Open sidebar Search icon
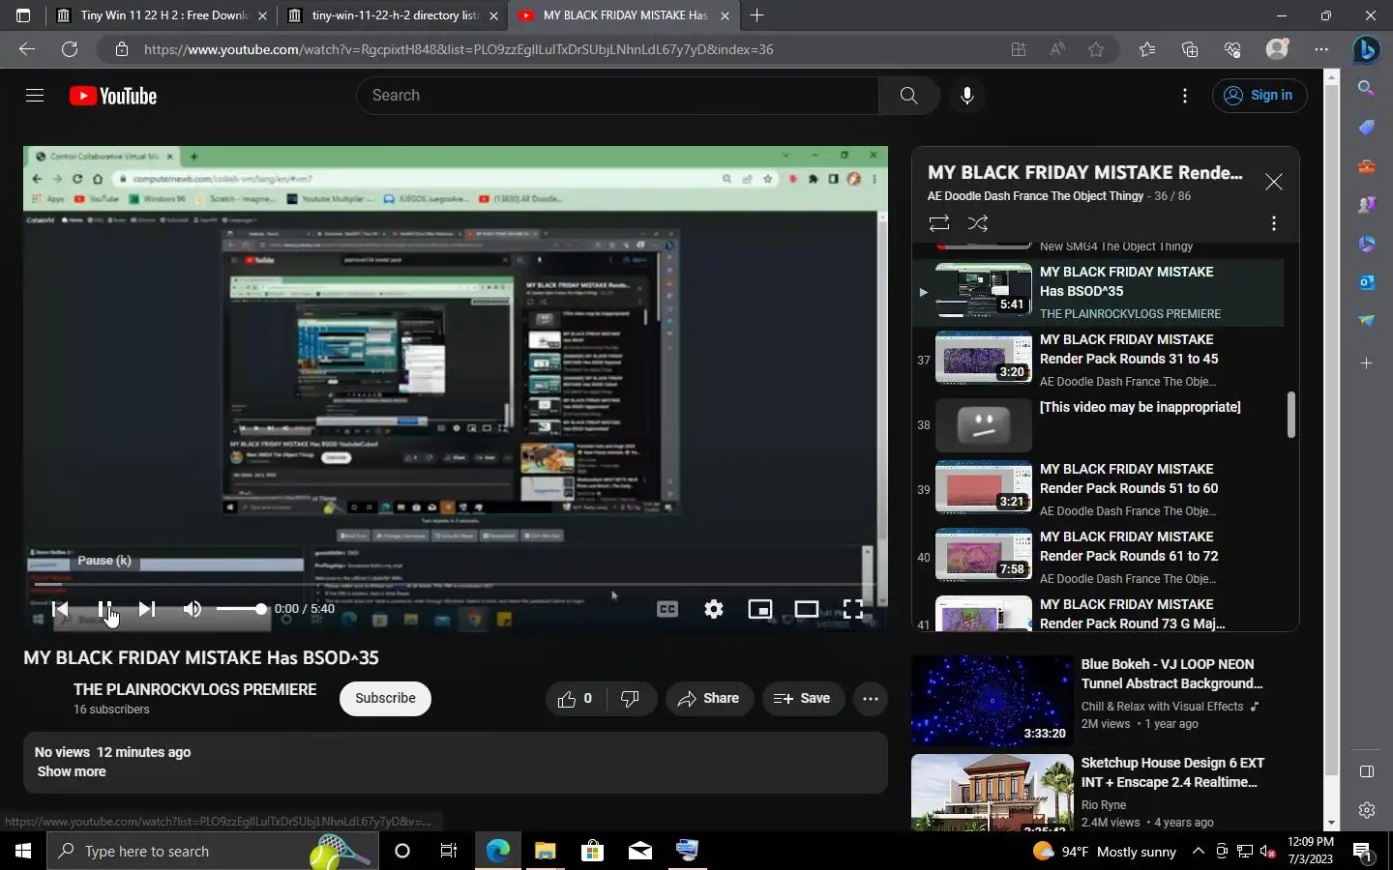The image size is (1393, 870). point(1366,88)
